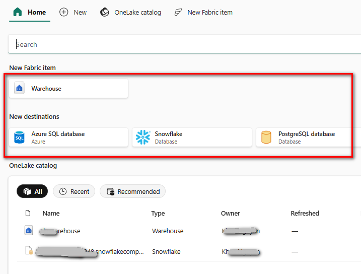Click the Snowflake logo icon
Image resolution: width=361 pixels, height=274 pixels.
(x=143, y=138)
